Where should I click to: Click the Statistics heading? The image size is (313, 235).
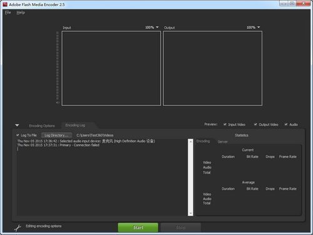point(242,135)
